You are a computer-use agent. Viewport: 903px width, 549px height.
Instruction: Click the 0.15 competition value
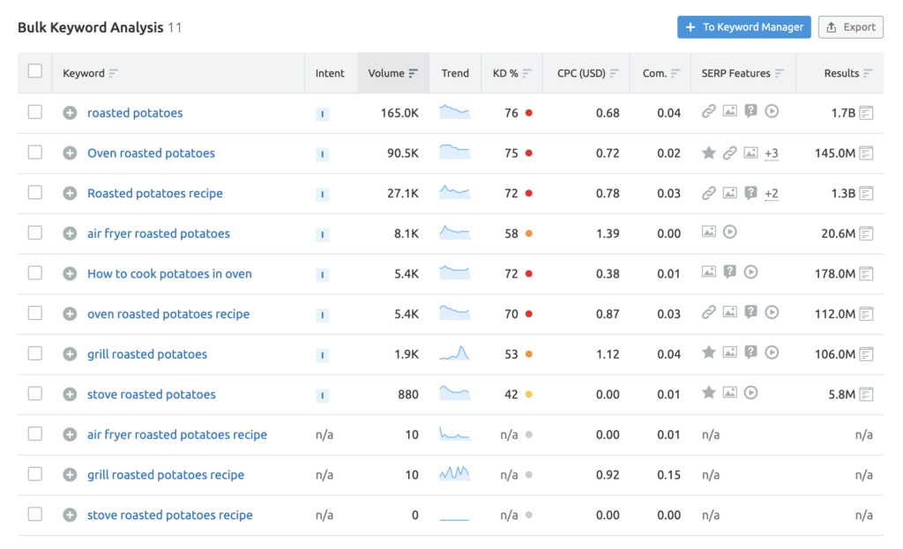tap(668, 475)
